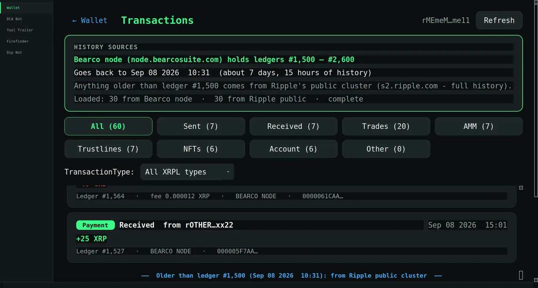
Task: Click the sender address rOTHER…xx22
Action: pos(209,225)
